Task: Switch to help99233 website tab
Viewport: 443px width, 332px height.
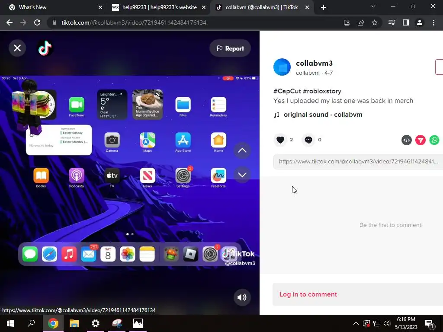Action: [x=159, y=7]
